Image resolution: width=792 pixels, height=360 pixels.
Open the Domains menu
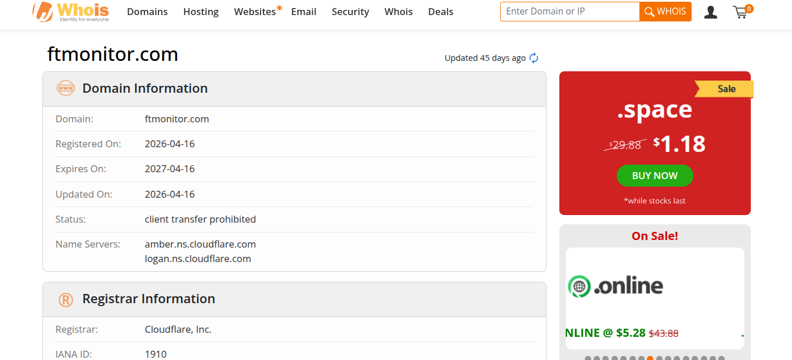click(147, 12)
